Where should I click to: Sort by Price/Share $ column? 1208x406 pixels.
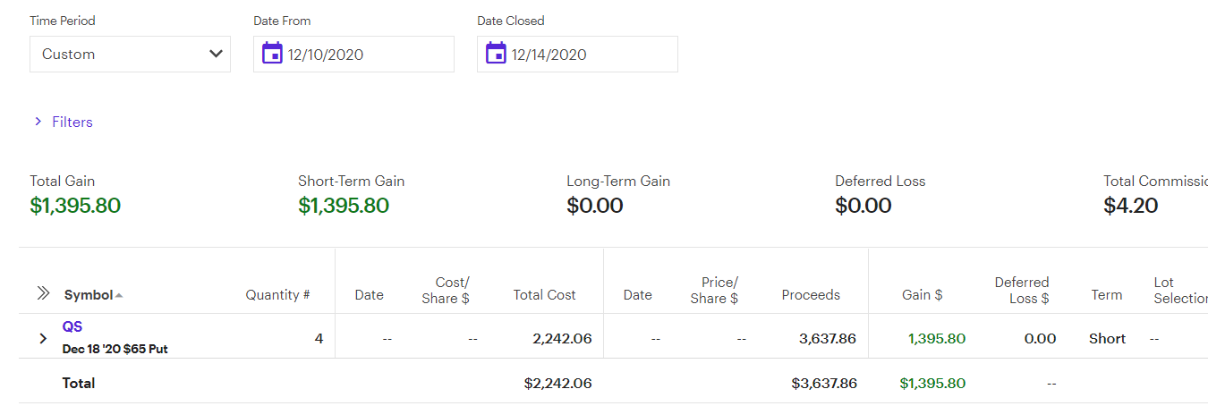pyautogui.click(x=714, y=290)
